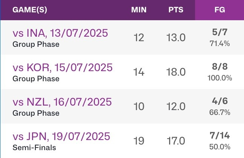Open the vs KOR, 15/07/2025 game link
The height and width of the screenshot is (158, 244).
(63, 68)
